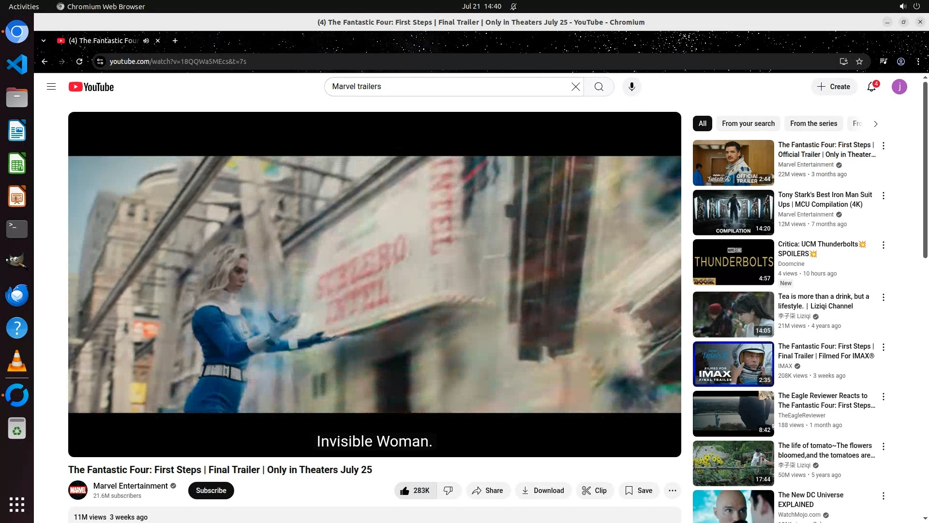Mute the tab via speaker icon

(146, 41)
